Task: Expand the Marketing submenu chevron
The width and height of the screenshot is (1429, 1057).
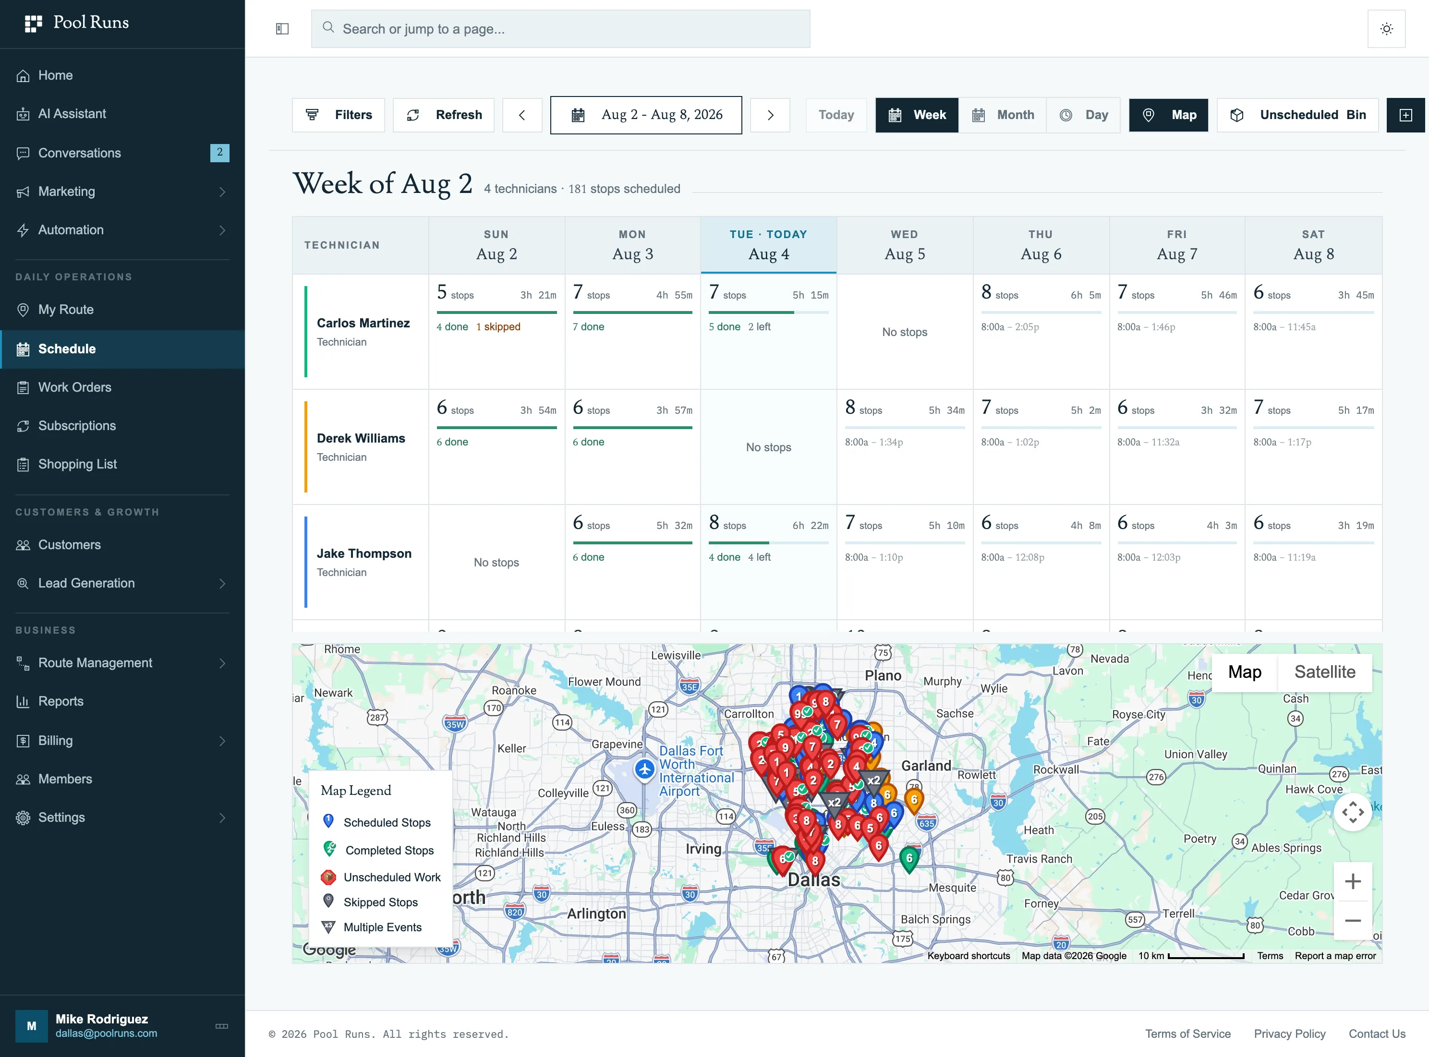Action: (x=222, y=192)
